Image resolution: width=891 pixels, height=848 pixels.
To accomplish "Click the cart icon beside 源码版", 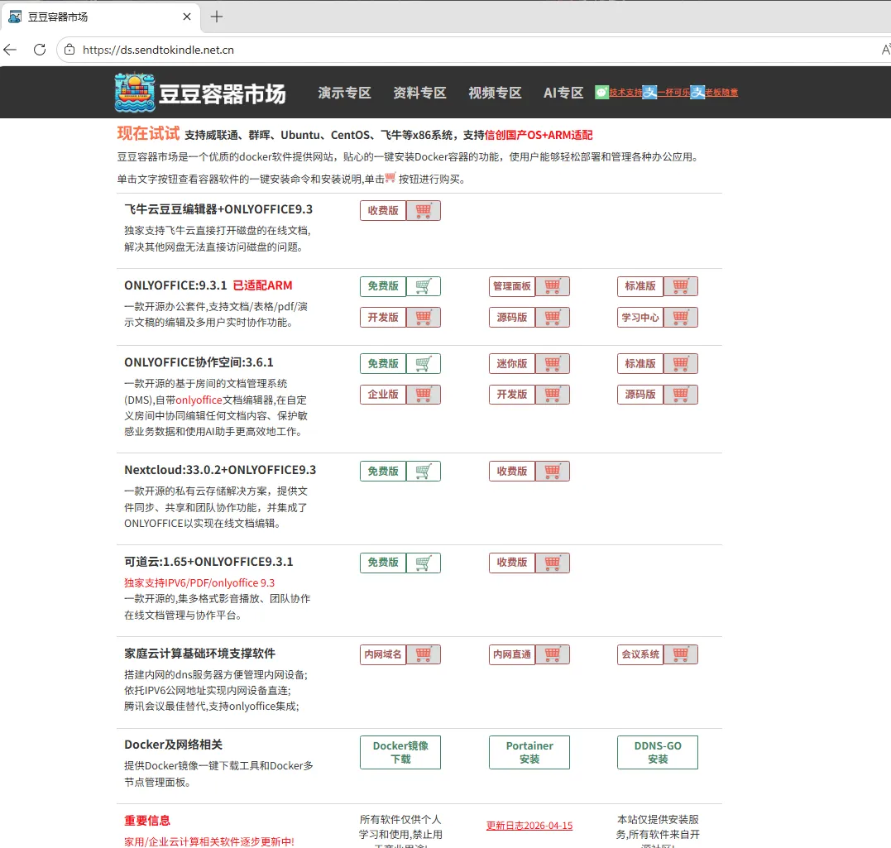I will [x=550, y=317].
